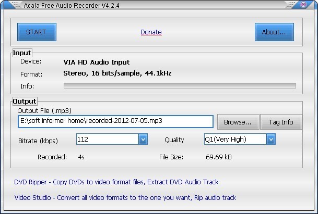Viewport: 318px width, 214px height.
Task: Open the Tag Info button
Action: coord(281,122)
